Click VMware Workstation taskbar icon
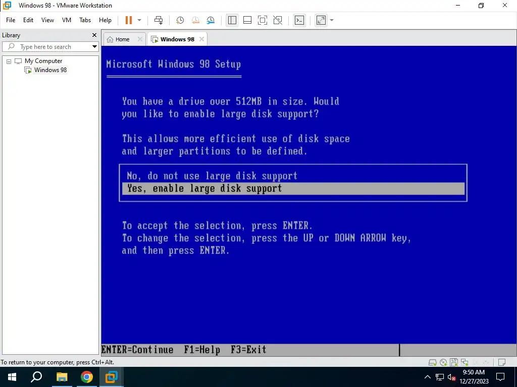 [x=112, y=377]
